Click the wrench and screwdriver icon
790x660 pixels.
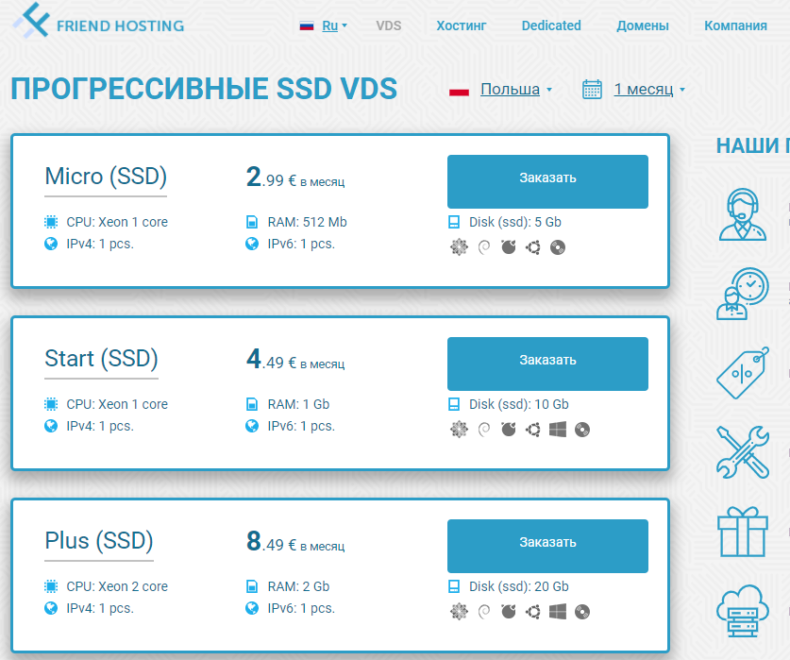(x=743, y=451)
